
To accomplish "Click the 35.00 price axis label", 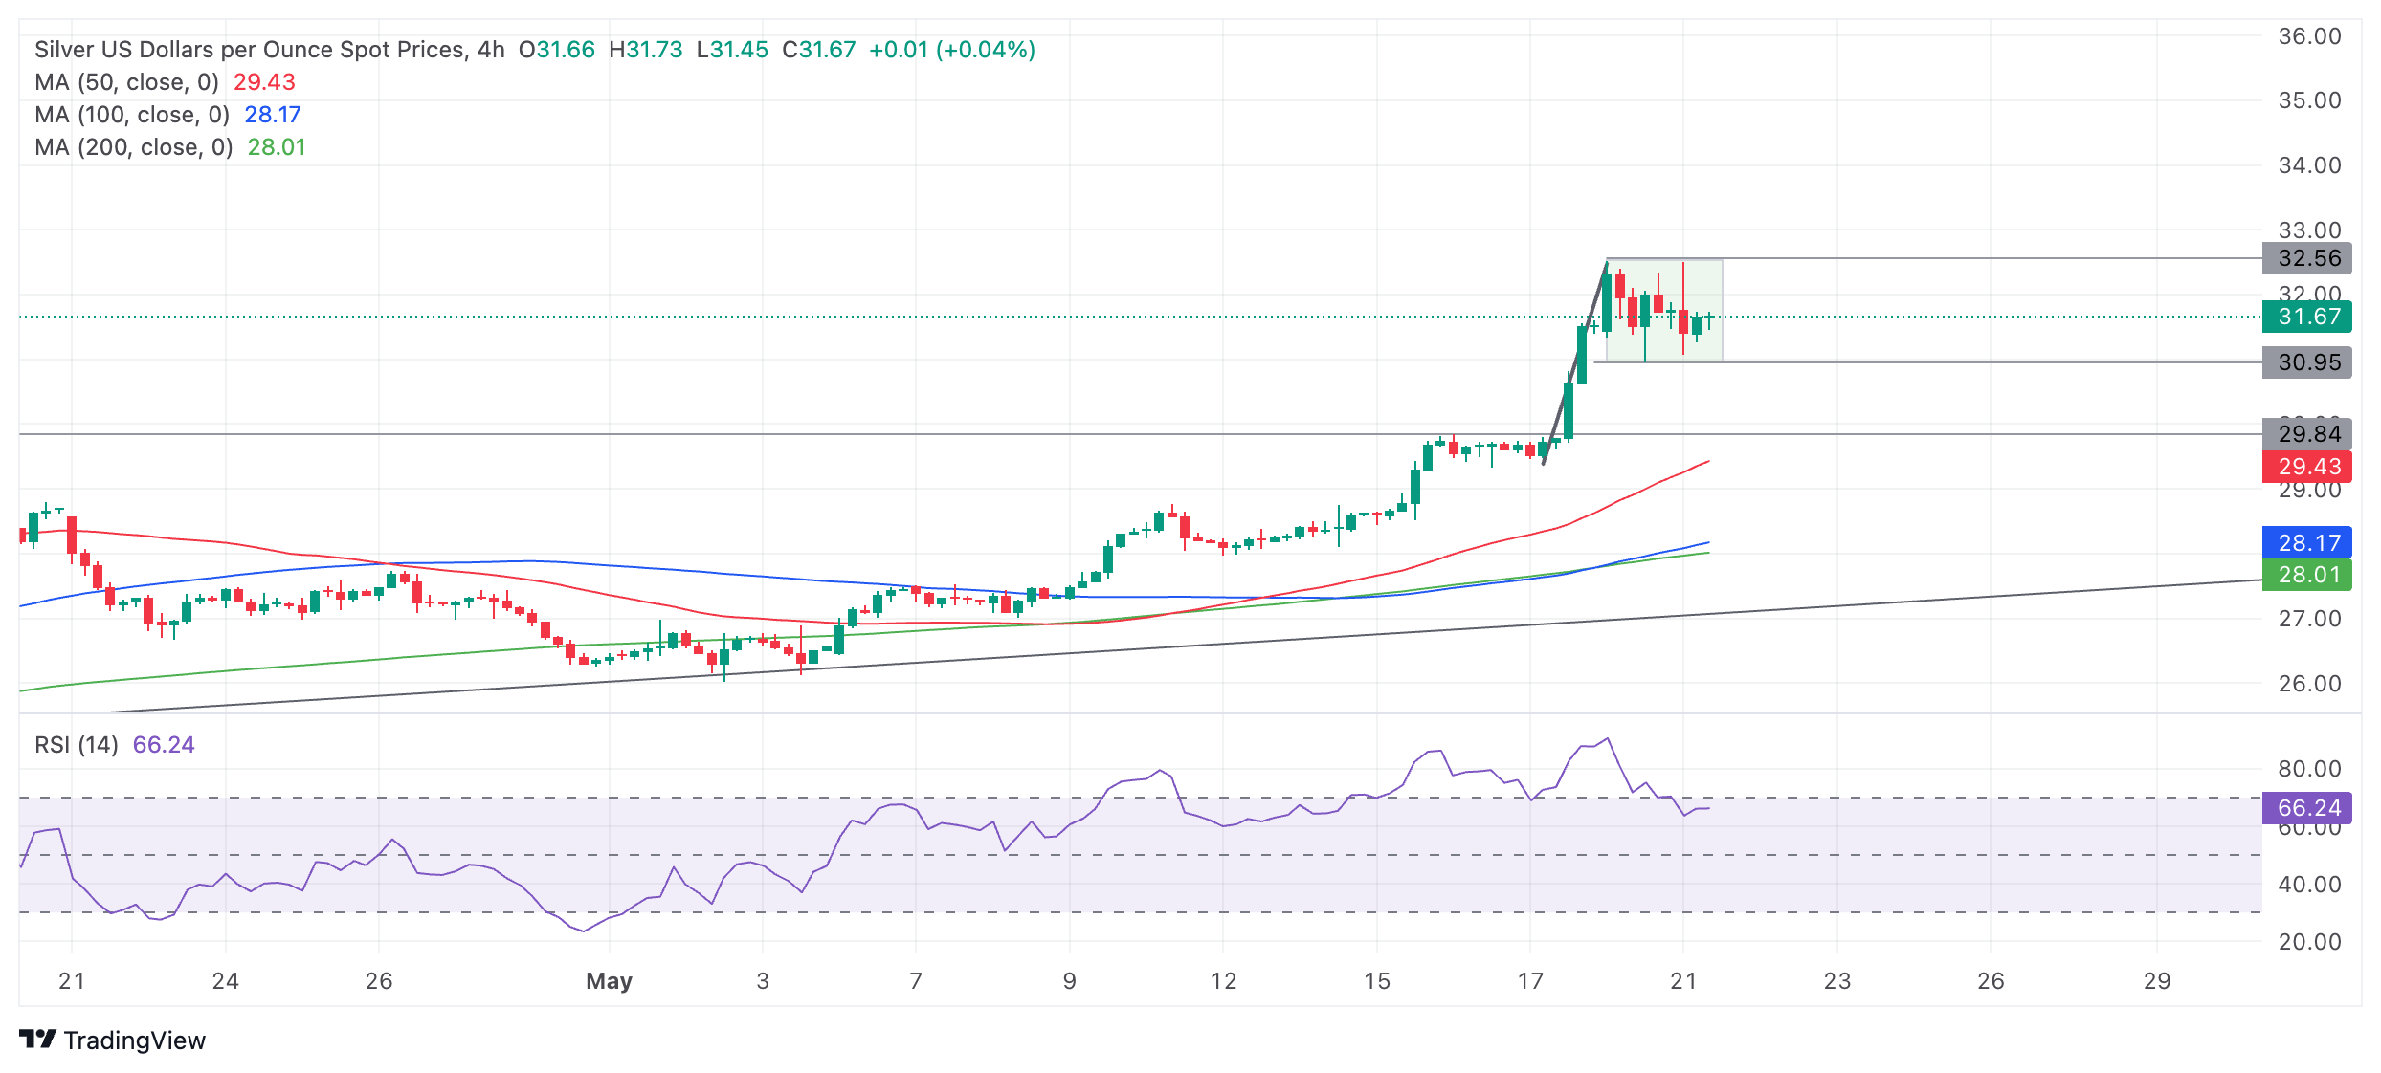I will (x=2309, y=100).
